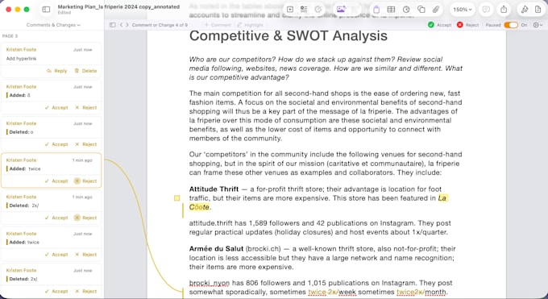The image size is (548, 299).
Task: Reject the bottom 'Deleted: 2x/' Just now change
Action: pyautogui.click(x=86, y=291)
